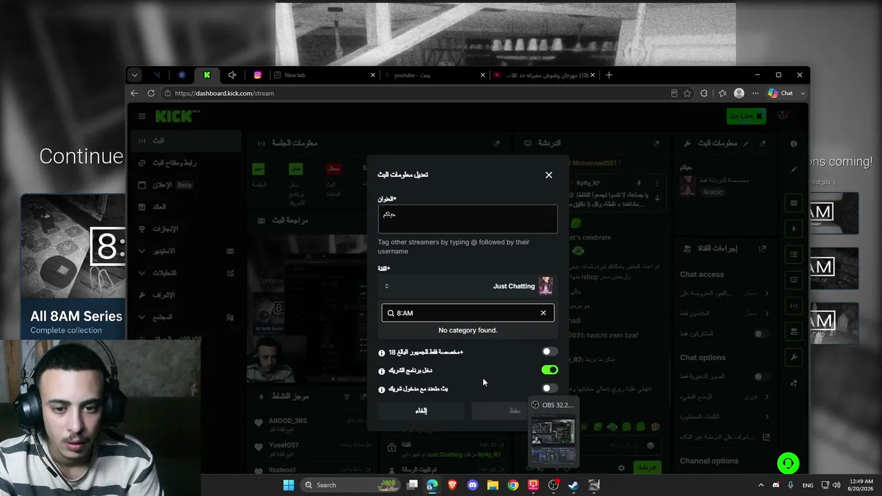Open chat settings gear below the chat
This screenshot has height=496, width=882.
click(x=621, y=468)
